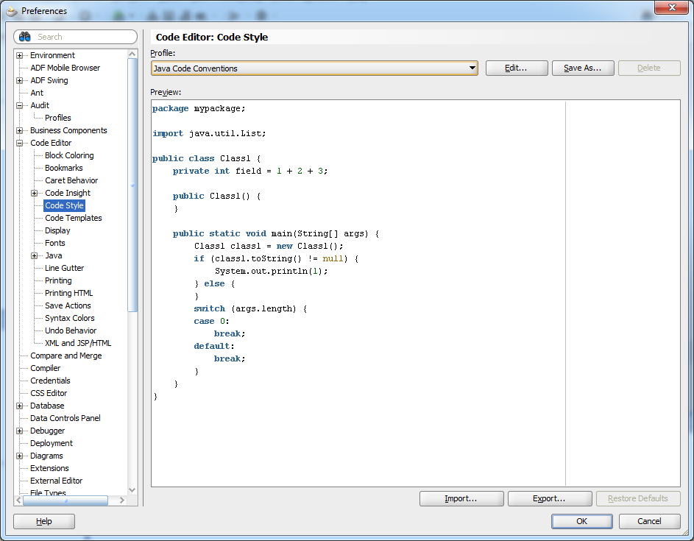
Task: Edit the selected code style profile
Action: tap(516, 68)
